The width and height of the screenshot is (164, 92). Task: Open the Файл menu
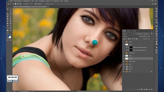(x=11, y=1)
